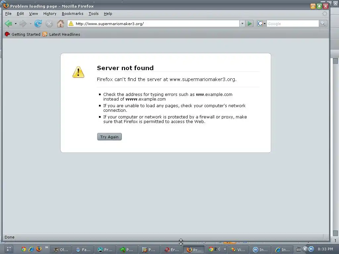
Task: Switch to the 'Fa...' taskbar window
Action: (83, 249)
